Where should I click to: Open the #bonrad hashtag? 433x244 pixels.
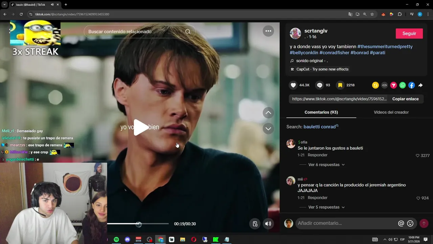click(360, 53)
